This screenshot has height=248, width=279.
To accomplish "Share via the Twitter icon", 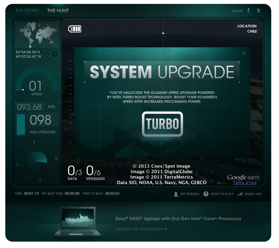I will [x=259, y=11].
